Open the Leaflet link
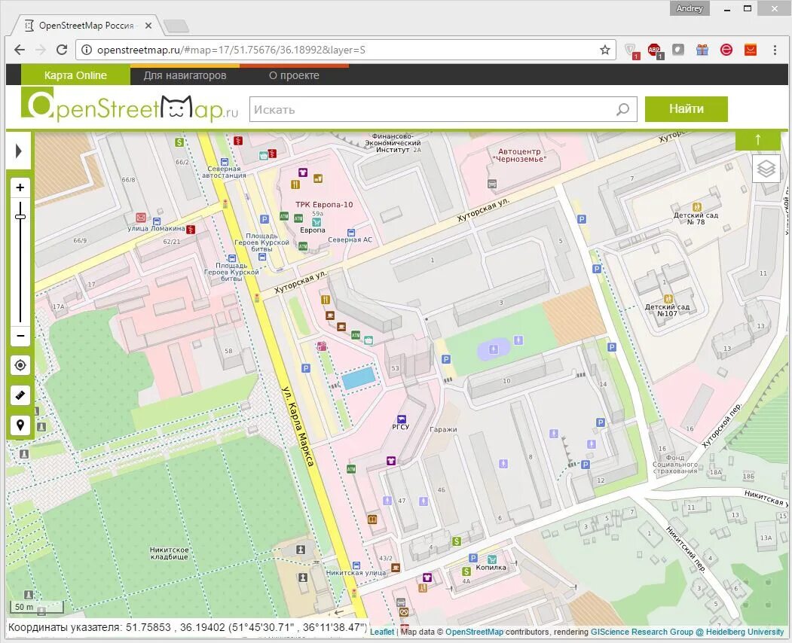Image resolution: width=792 pixels, height=643 pixels. pos(382,632)
